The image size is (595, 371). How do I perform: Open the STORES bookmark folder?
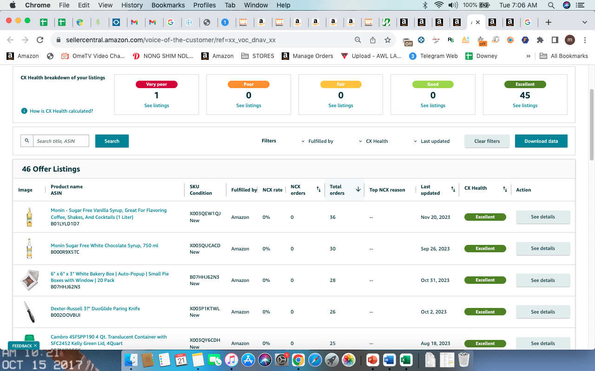(258, 56)
